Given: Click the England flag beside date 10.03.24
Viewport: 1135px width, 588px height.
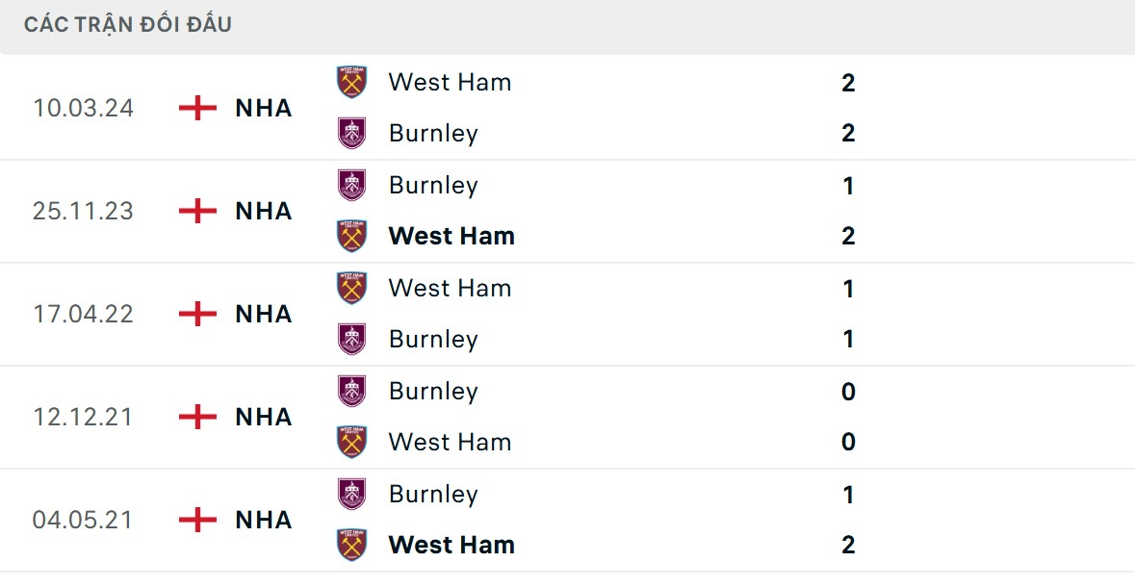Looking at the screenshot, I should (196, 108).
